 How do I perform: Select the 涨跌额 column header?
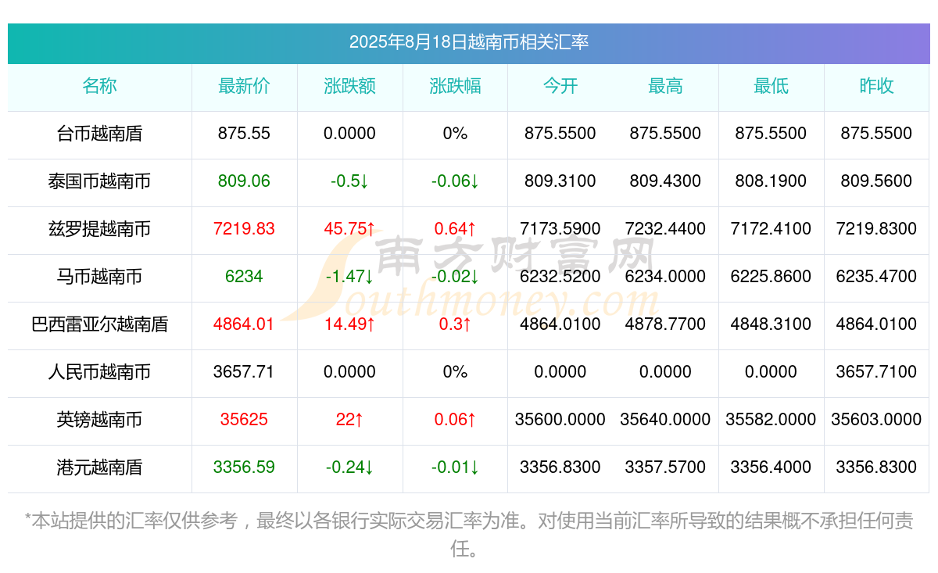tap(349, 86)
